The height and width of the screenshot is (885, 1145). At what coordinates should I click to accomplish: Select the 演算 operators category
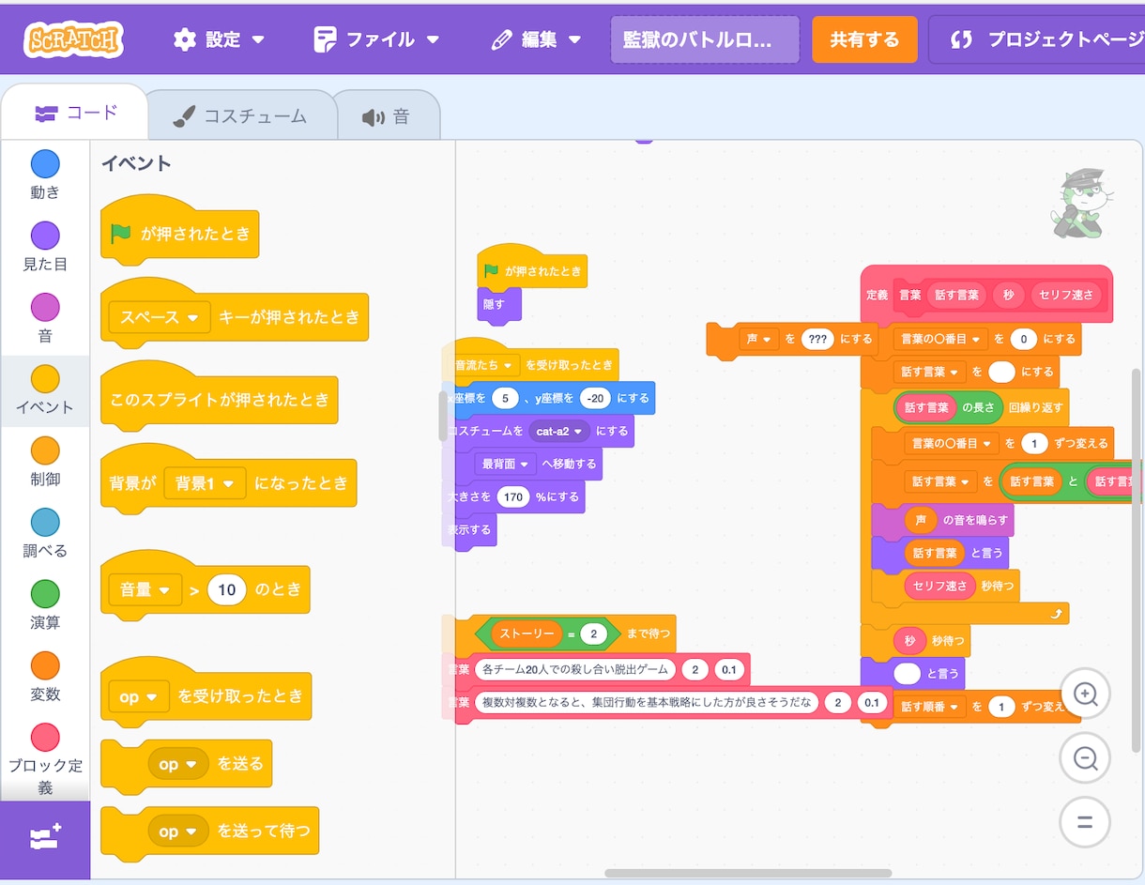tap(45, 605)
